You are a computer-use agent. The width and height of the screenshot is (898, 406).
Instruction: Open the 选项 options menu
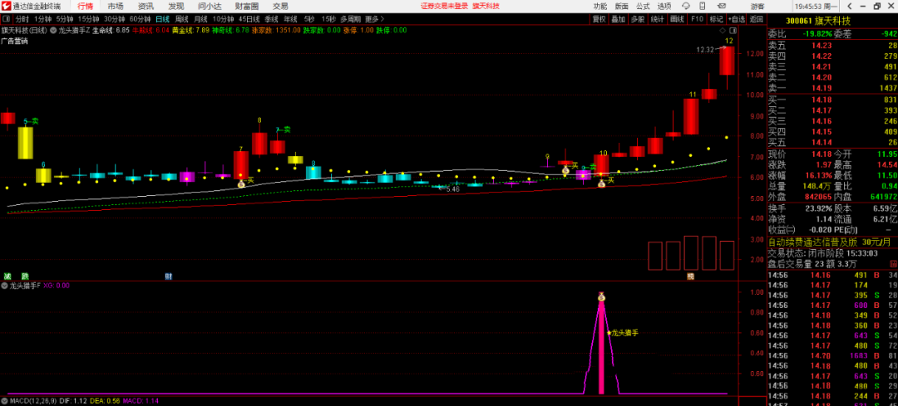[x=664, y=6]
